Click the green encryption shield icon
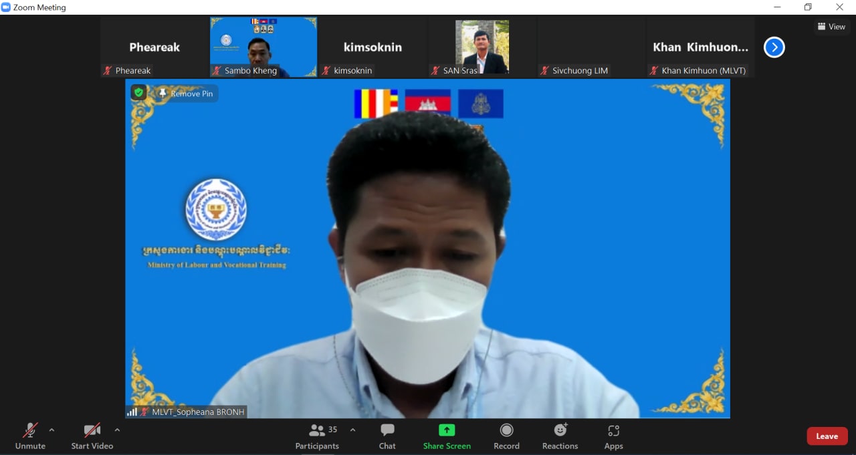 138,93
